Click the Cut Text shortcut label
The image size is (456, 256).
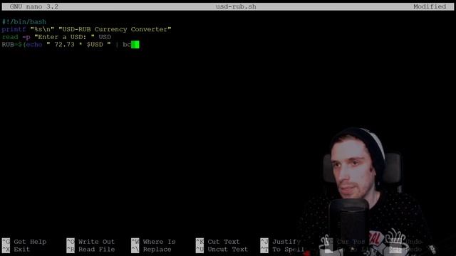[x=224, y=242]
